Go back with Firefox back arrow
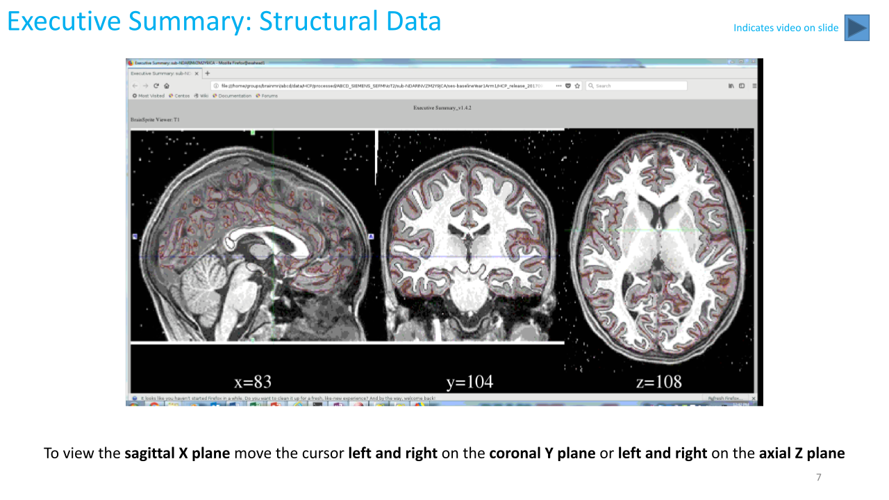The image size is (889, 500). pos(135,85)
